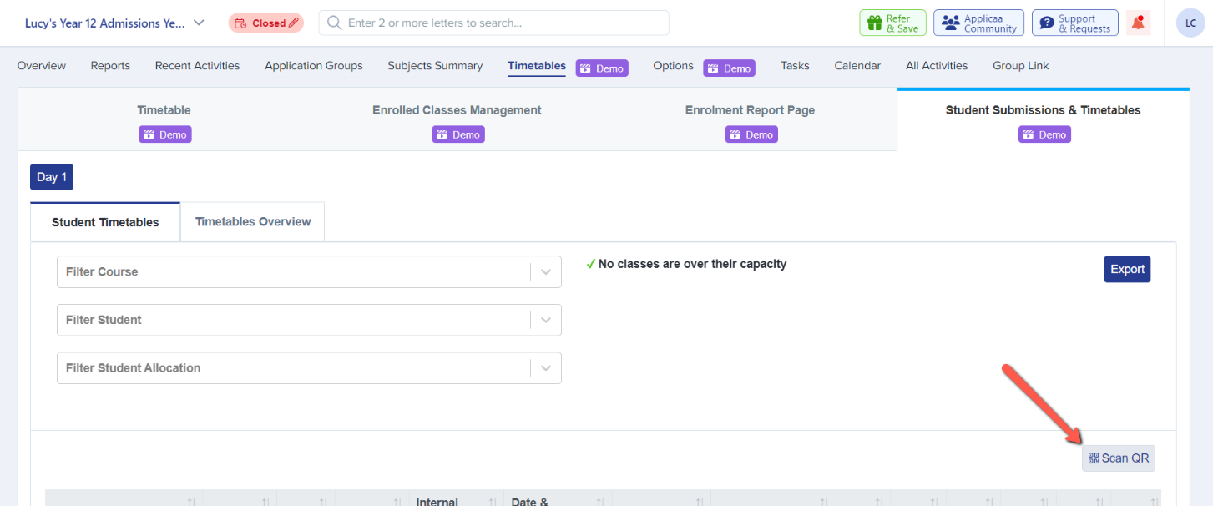This screenshot has height=506, width=1213.
Task: Click the Closed status badge with pencil
Action: [265, 23]
